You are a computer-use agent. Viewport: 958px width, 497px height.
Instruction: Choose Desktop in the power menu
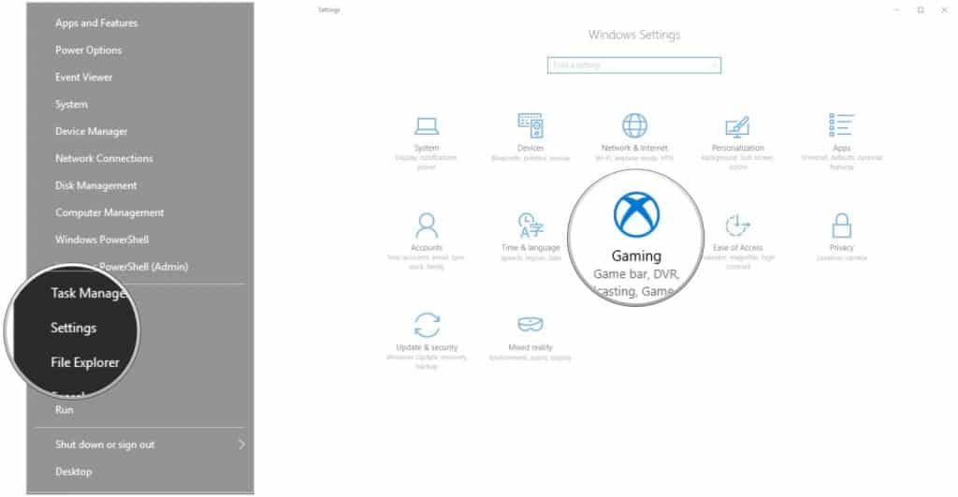point(73,472)
